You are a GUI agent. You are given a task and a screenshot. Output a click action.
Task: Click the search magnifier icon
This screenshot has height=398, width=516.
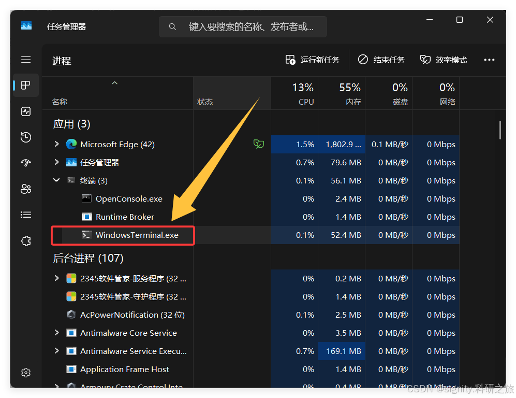click(172, 26)
